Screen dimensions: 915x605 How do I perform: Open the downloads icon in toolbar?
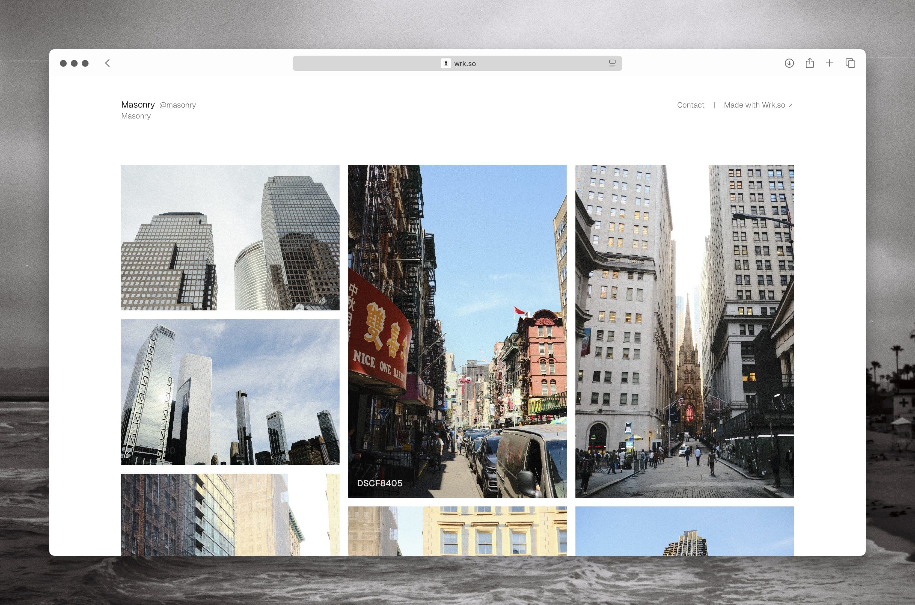pyautogui.click(x=789, y=63)
